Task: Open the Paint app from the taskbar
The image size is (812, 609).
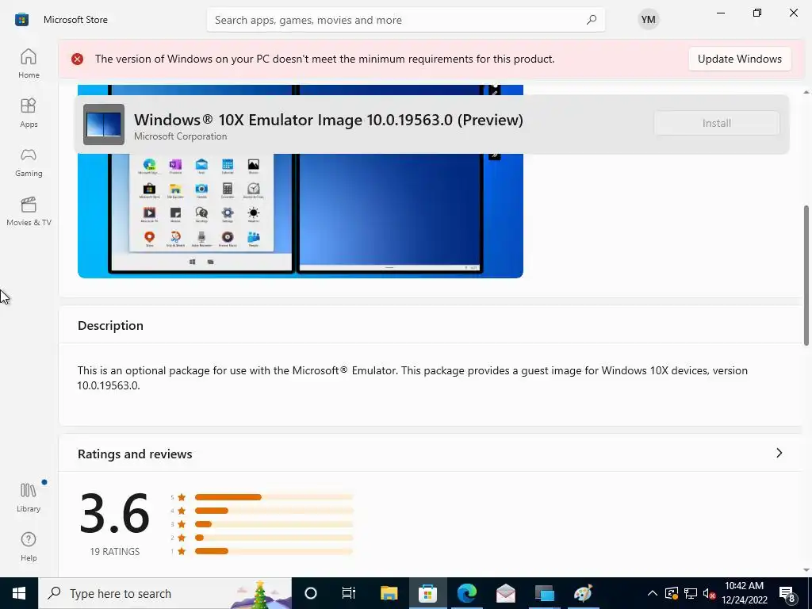Action: point(583,593)
